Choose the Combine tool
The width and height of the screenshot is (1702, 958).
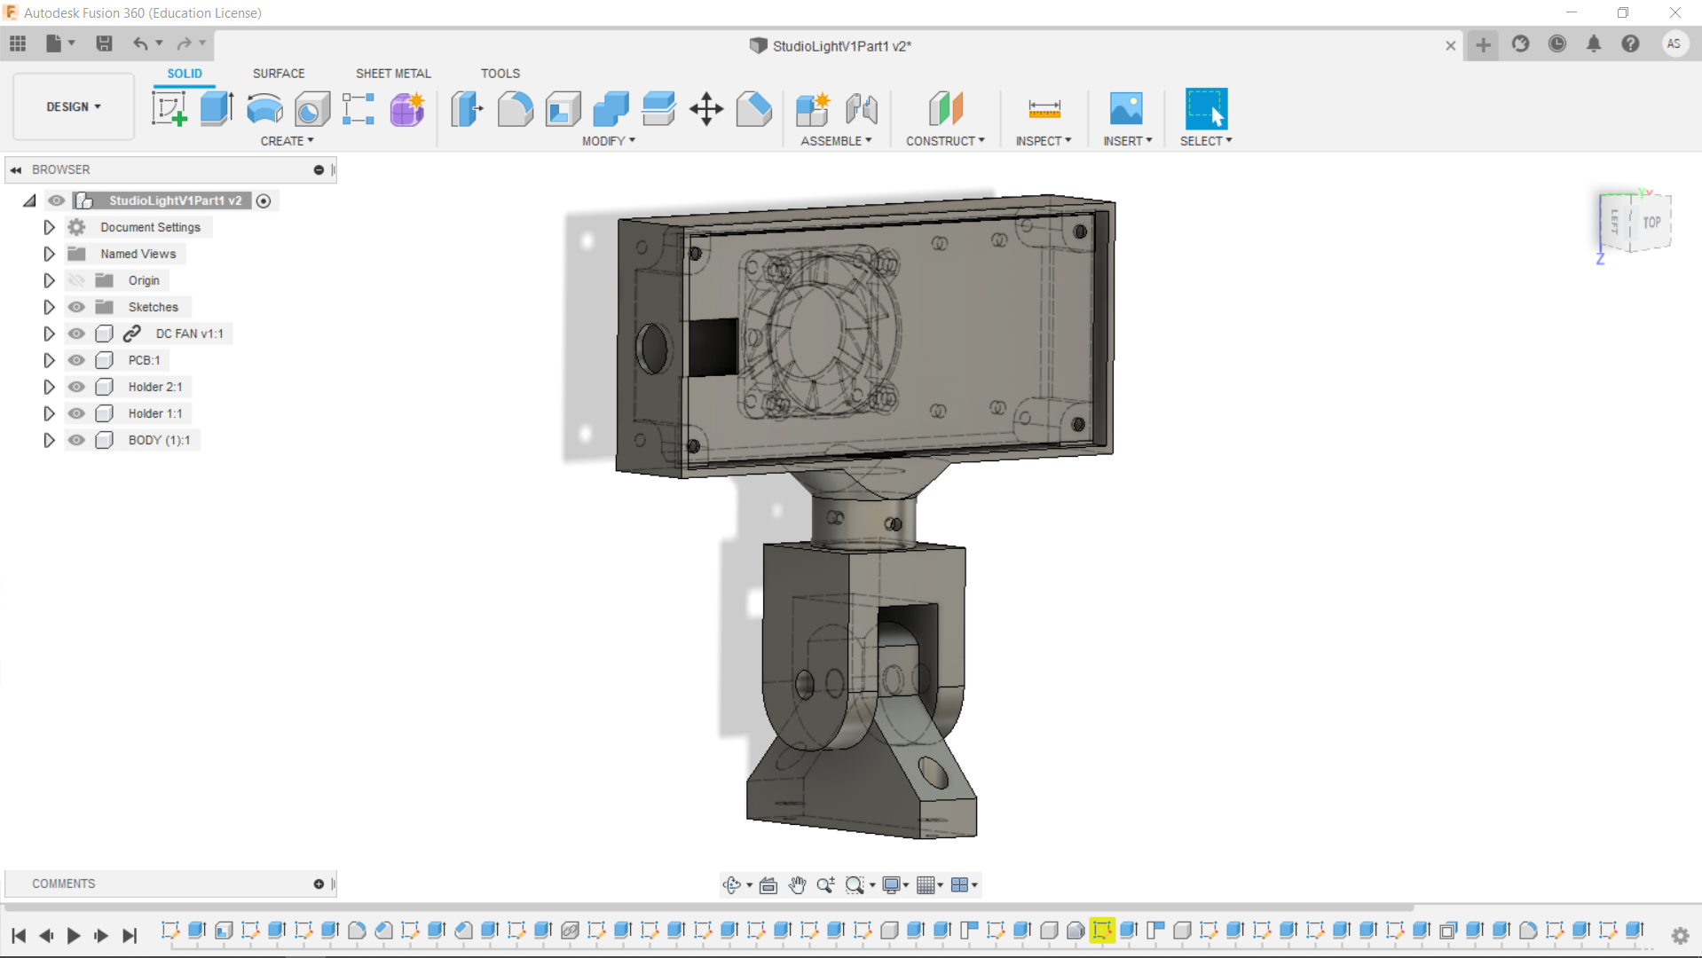coord(611,109)
